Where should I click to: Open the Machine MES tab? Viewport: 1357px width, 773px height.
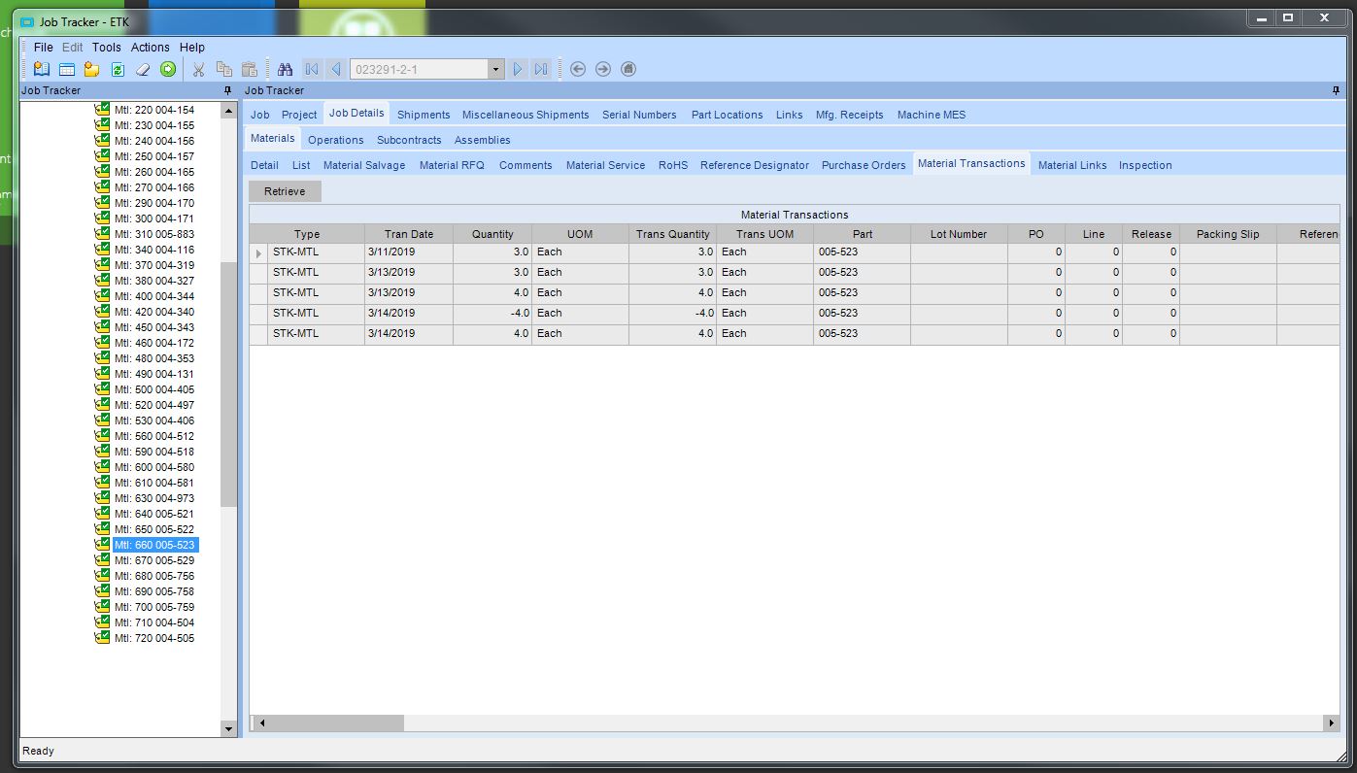click(x=932, y=115)
